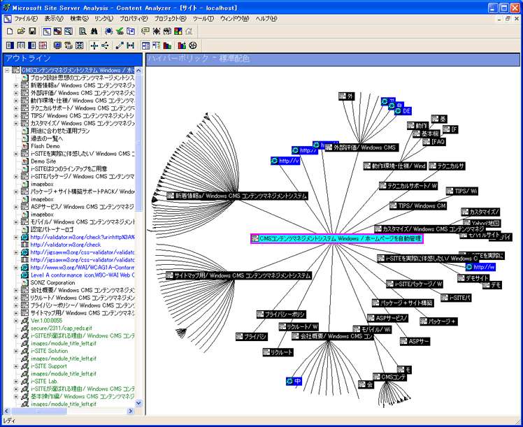The image size is (523, 427).
Task: Select the 認定パートナーロゴ outline item
Action: [52, 230]
